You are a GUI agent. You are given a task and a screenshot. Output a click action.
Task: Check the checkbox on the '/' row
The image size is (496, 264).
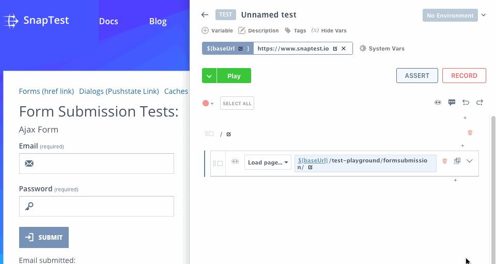coord(211,134)
